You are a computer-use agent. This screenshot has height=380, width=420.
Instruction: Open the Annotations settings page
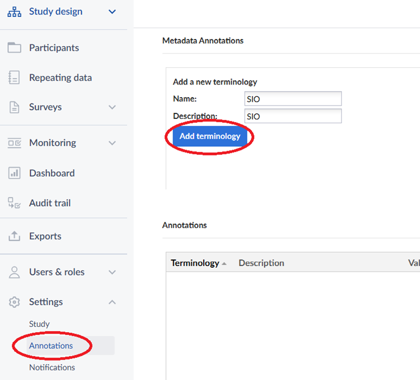pos(51,346)
